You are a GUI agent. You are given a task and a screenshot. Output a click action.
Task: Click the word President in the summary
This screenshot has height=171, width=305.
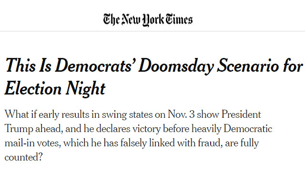point(241,114)
